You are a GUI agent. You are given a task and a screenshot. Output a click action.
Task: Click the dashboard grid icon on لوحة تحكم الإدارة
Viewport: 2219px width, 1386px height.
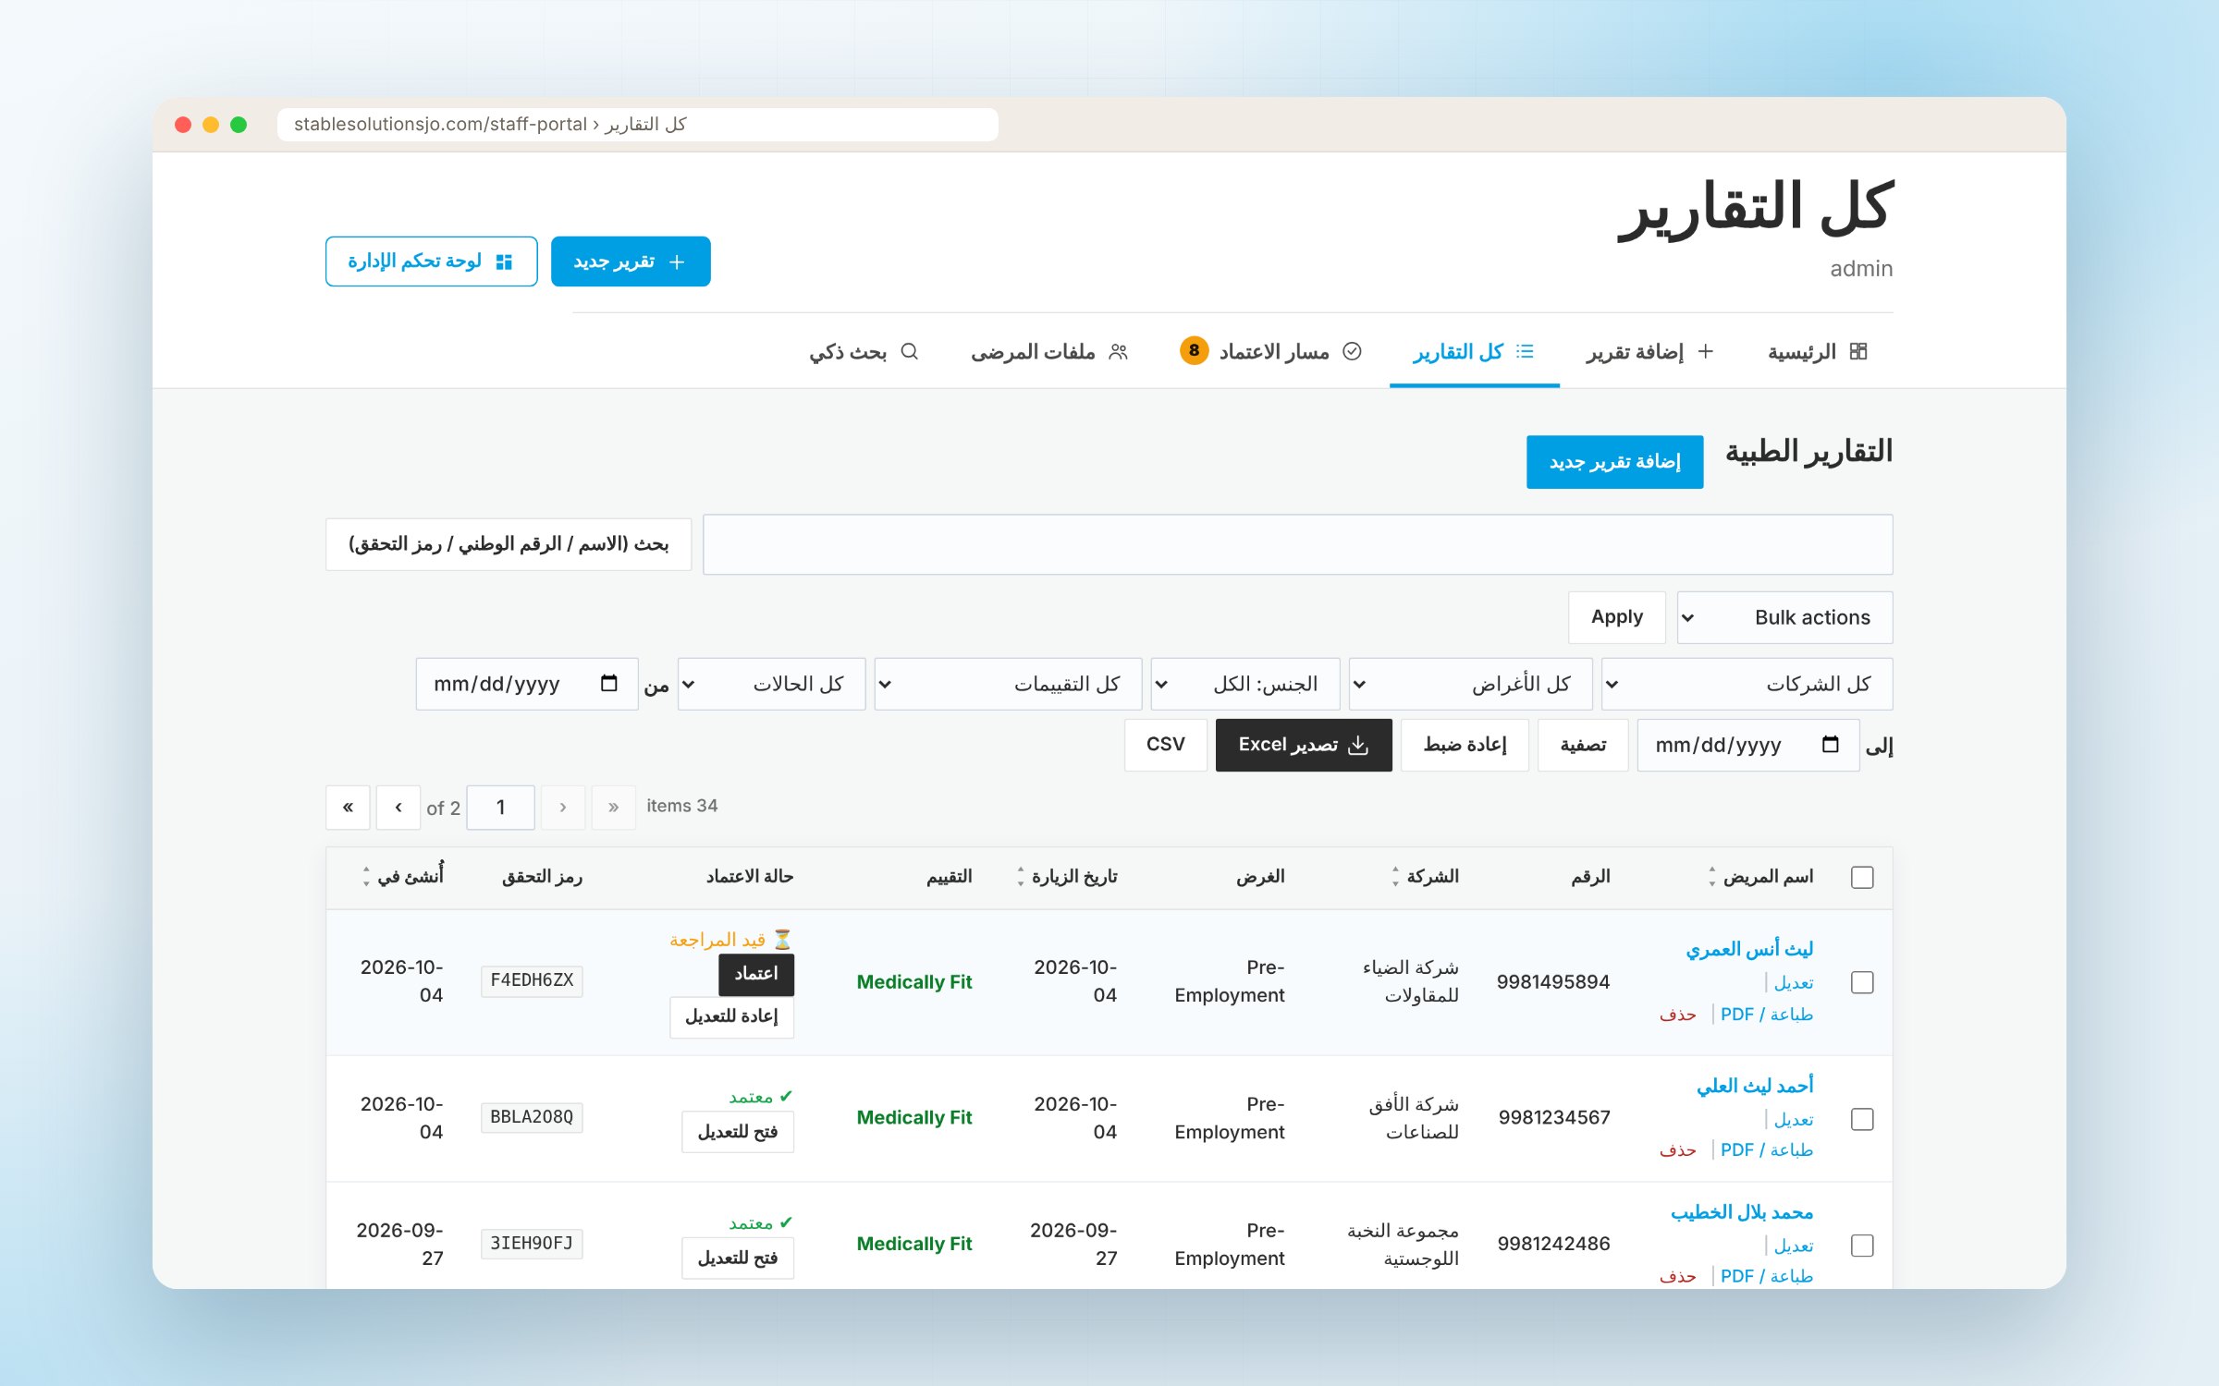click(x=504, y=261)
